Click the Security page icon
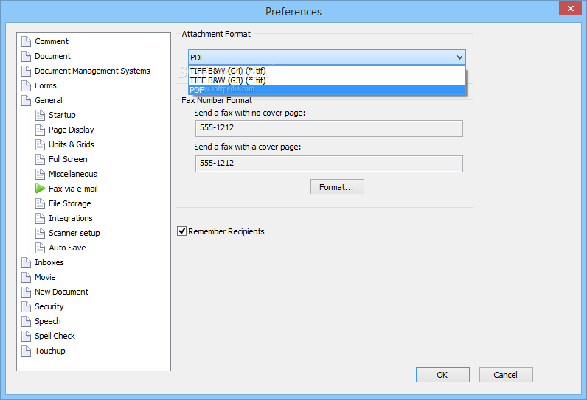 point(27,306)
